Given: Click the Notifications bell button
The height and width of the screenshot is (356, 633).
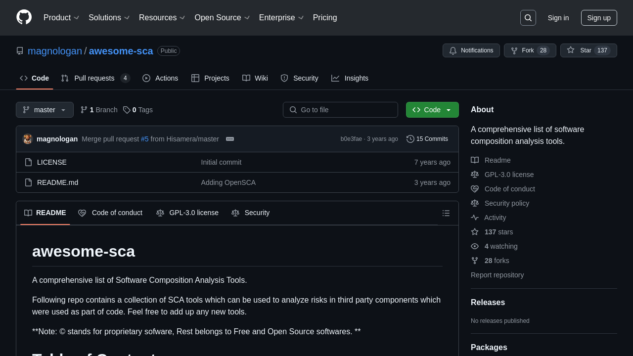Looking at the screenshot, I should tap(471, 50).
